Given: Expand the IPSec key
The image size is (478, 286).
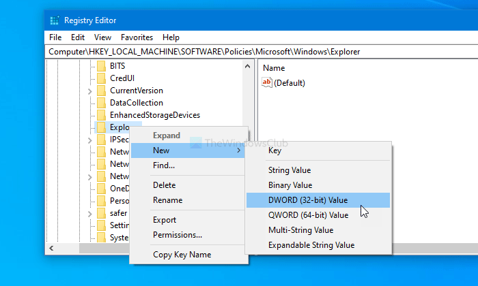Looking at the screenshot, I should (x=89, y=140).
